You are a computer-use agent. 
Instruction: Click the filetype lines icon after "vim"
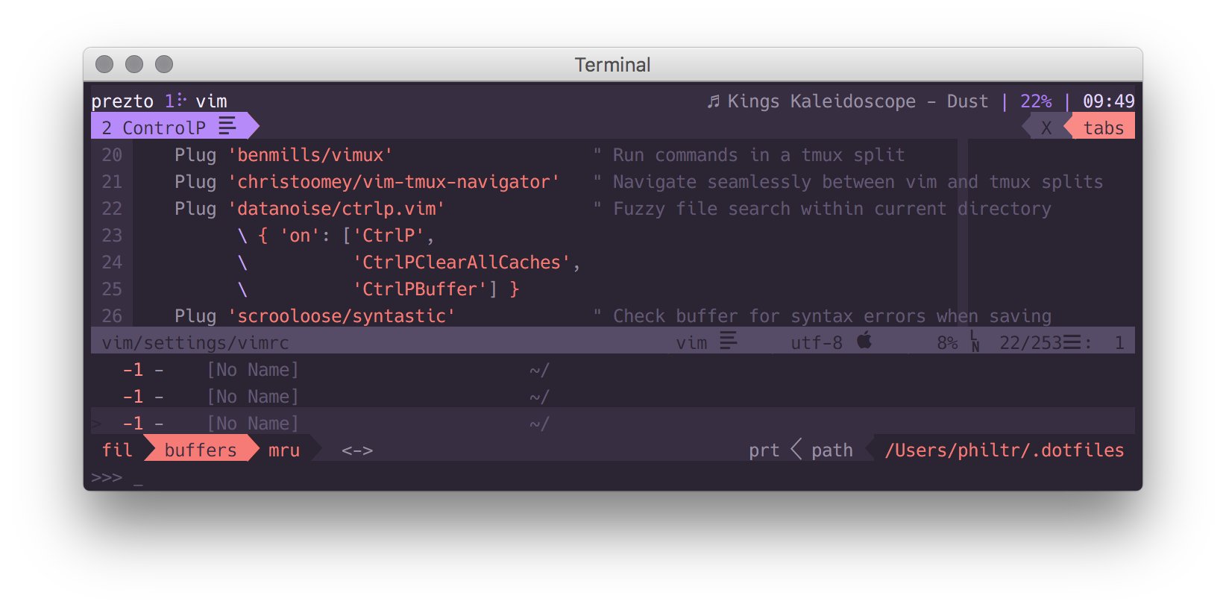pyautogui.click(x=729, y=342)
